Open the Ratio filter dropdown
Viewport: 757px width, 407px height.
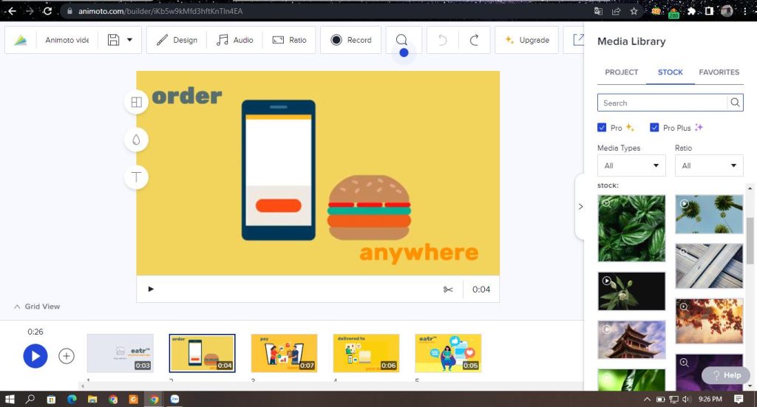709,165
